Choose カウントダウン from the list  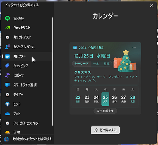click(x=27, y=37)
